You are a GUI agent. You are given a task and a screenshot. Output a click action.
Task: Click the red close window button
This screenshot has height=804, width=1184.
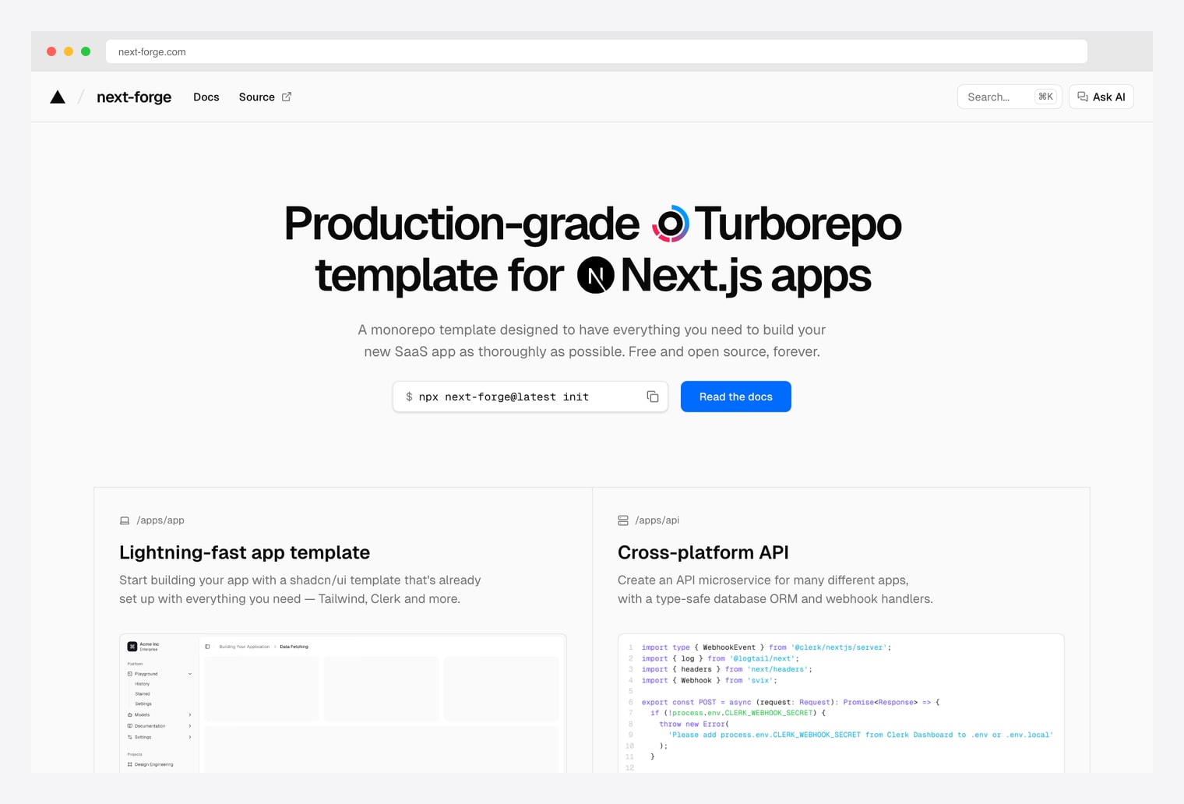coord(51,51)
